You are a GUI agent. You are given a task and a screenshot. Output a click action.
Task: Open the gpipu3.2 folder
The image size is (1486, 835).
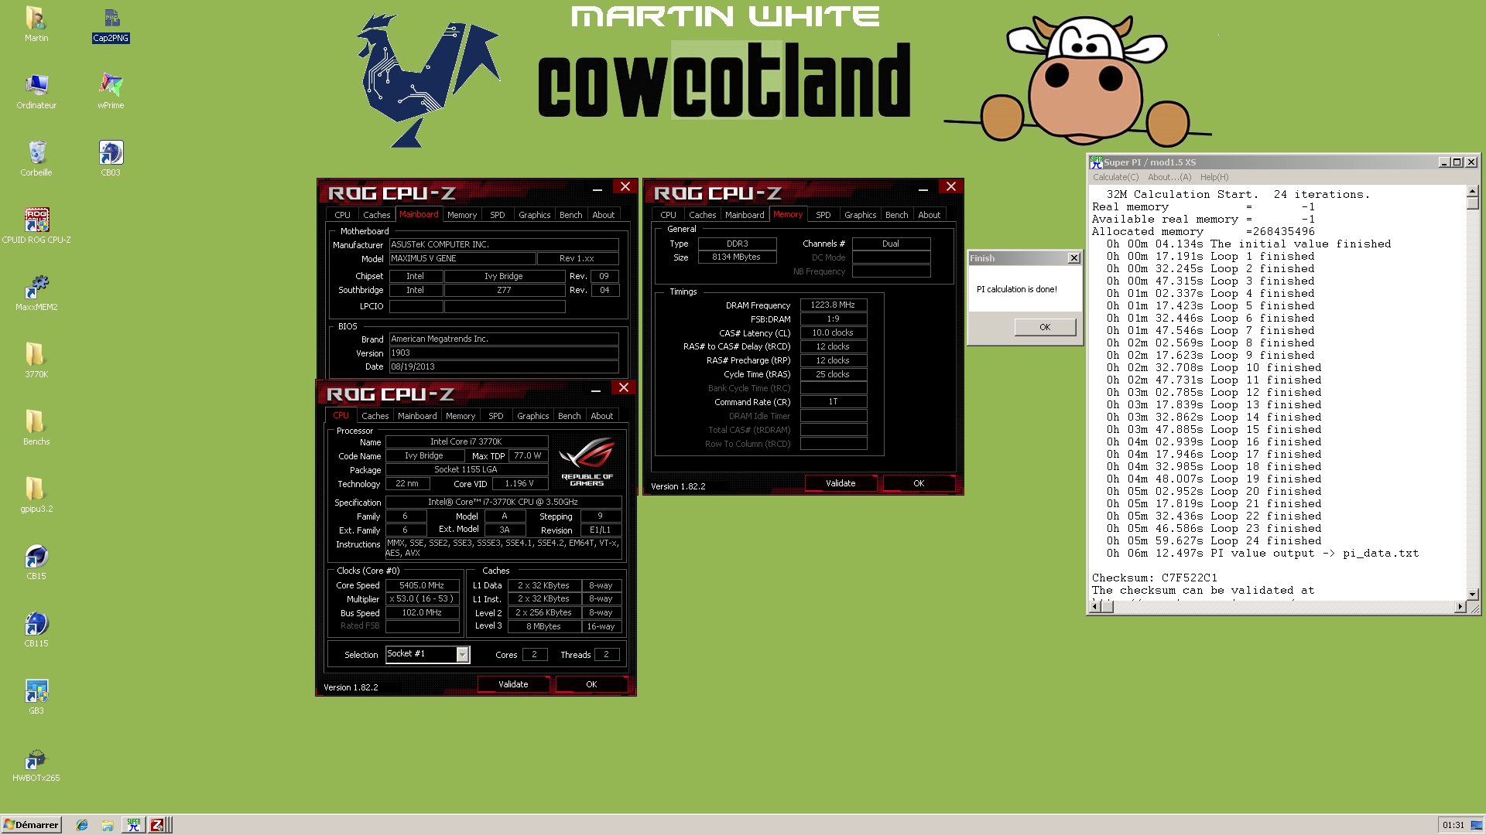click(36, 495)
